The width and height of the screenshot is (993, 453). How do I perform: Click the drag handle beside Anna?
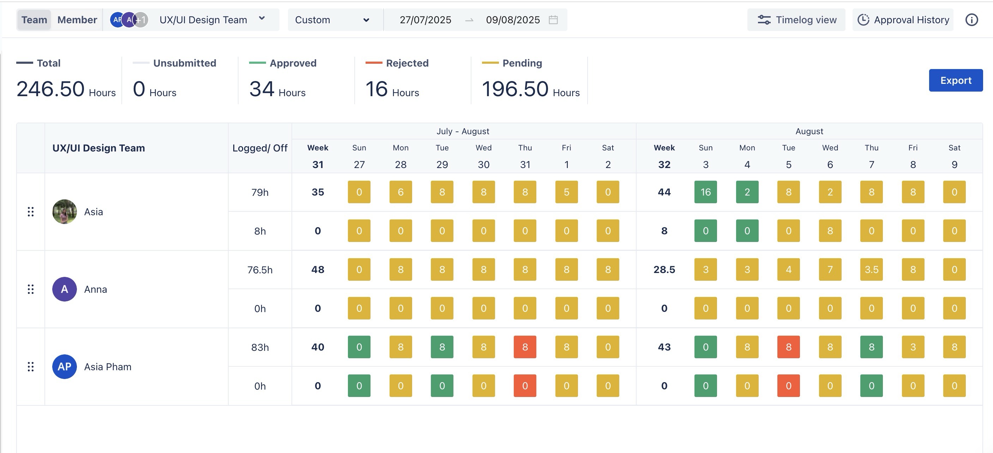click(31, 289)
